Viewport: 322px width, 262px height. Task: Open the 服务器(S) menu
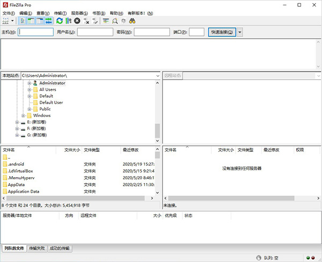coord(79,13)
